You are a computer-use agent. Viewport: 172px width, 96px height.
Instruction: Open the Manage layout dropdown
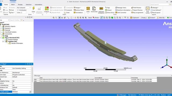click(x=155, y=8)
